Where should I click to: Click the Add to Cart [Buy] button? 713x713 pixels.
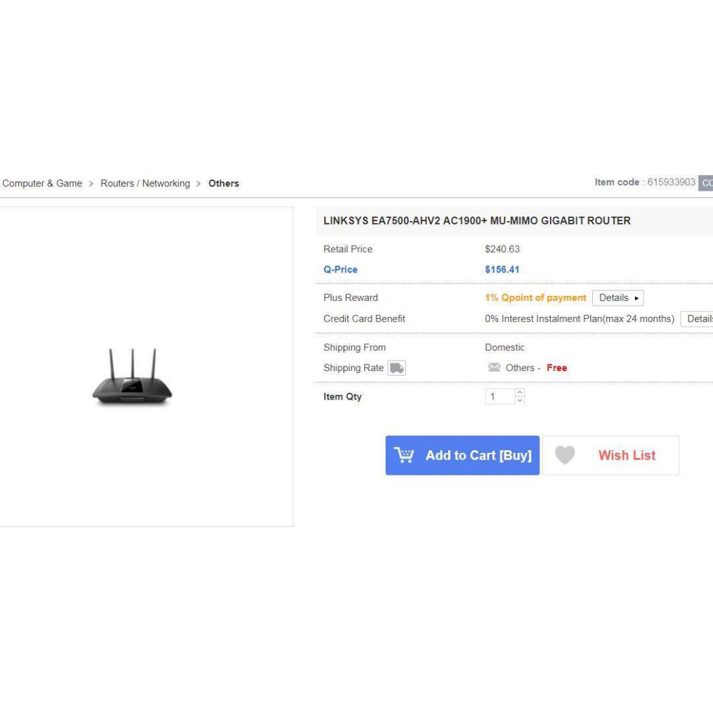pyautogui.click(x=462, y=455)
